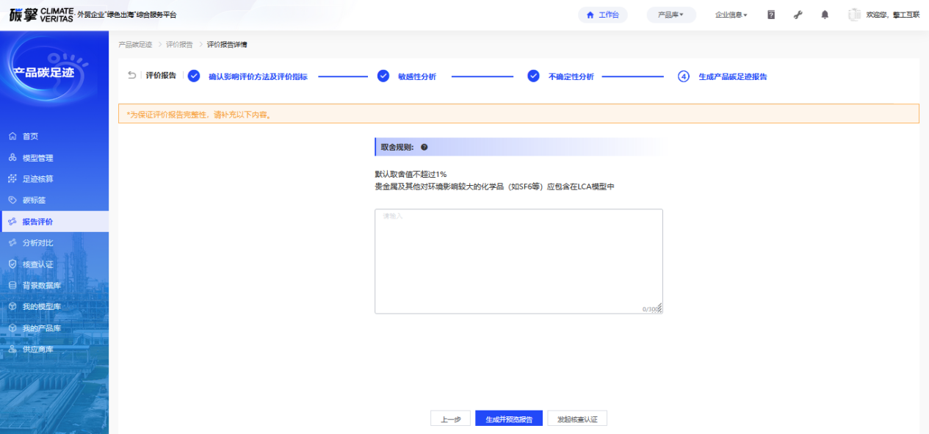Open the notification bell
The width and height of the screenshot is (929, 434).
pos(825,15)
